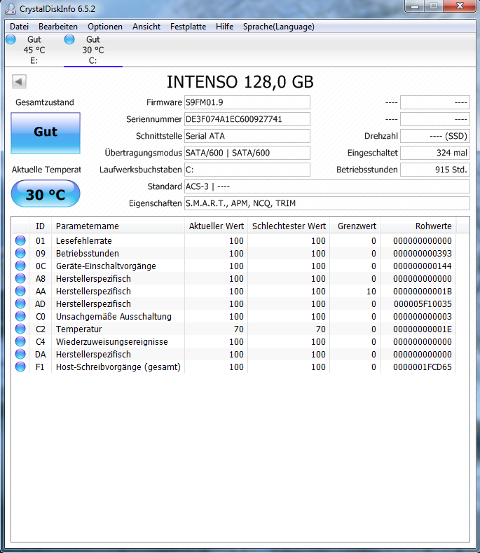Viewport: 480px width, 553px height.
Task: Click status orb of Temperatur row
Action: pos(20,329)
